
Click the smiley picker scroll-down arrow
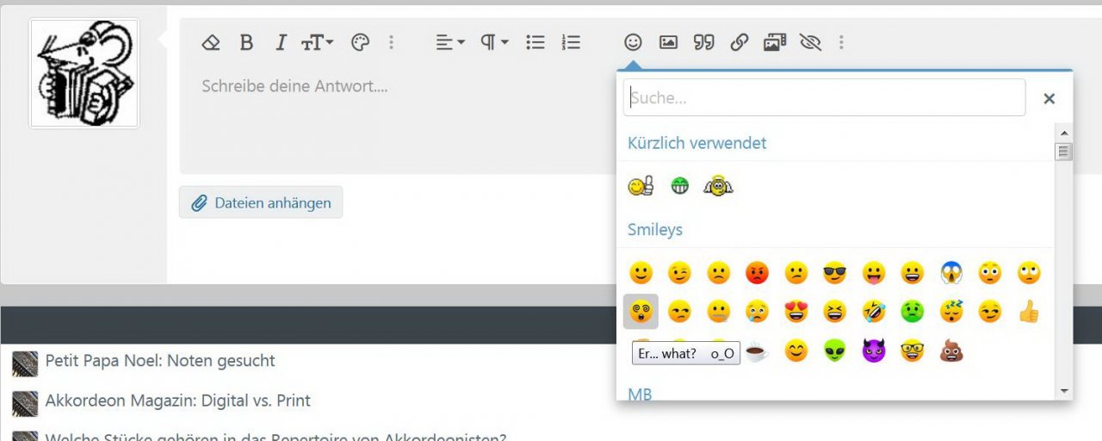click(x=1064, y=391)
